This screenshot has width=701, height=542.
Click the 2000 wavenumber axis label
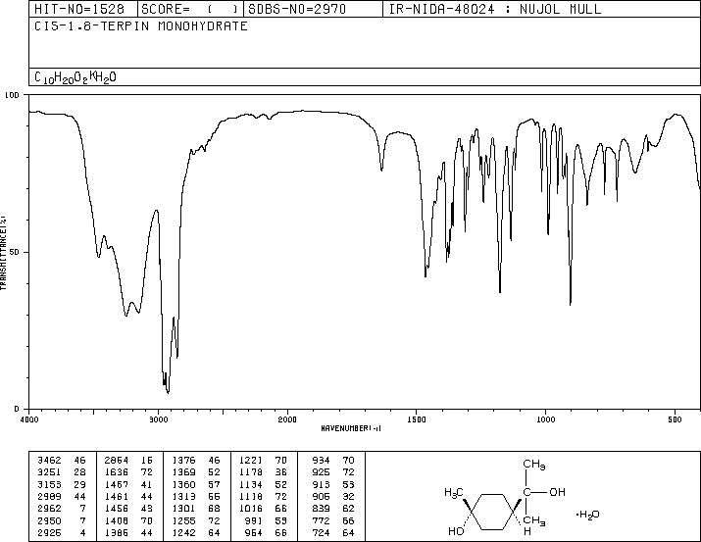coord(287,419)
